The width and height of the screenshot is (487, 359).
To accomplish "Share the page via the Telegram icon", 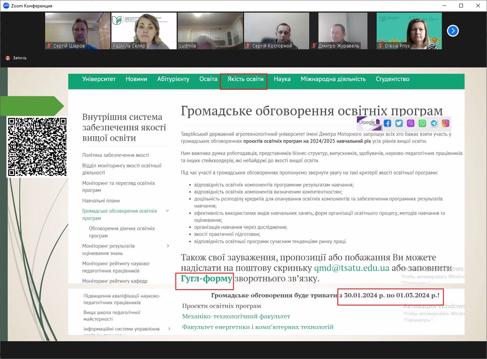I will (x=434, y=123).
